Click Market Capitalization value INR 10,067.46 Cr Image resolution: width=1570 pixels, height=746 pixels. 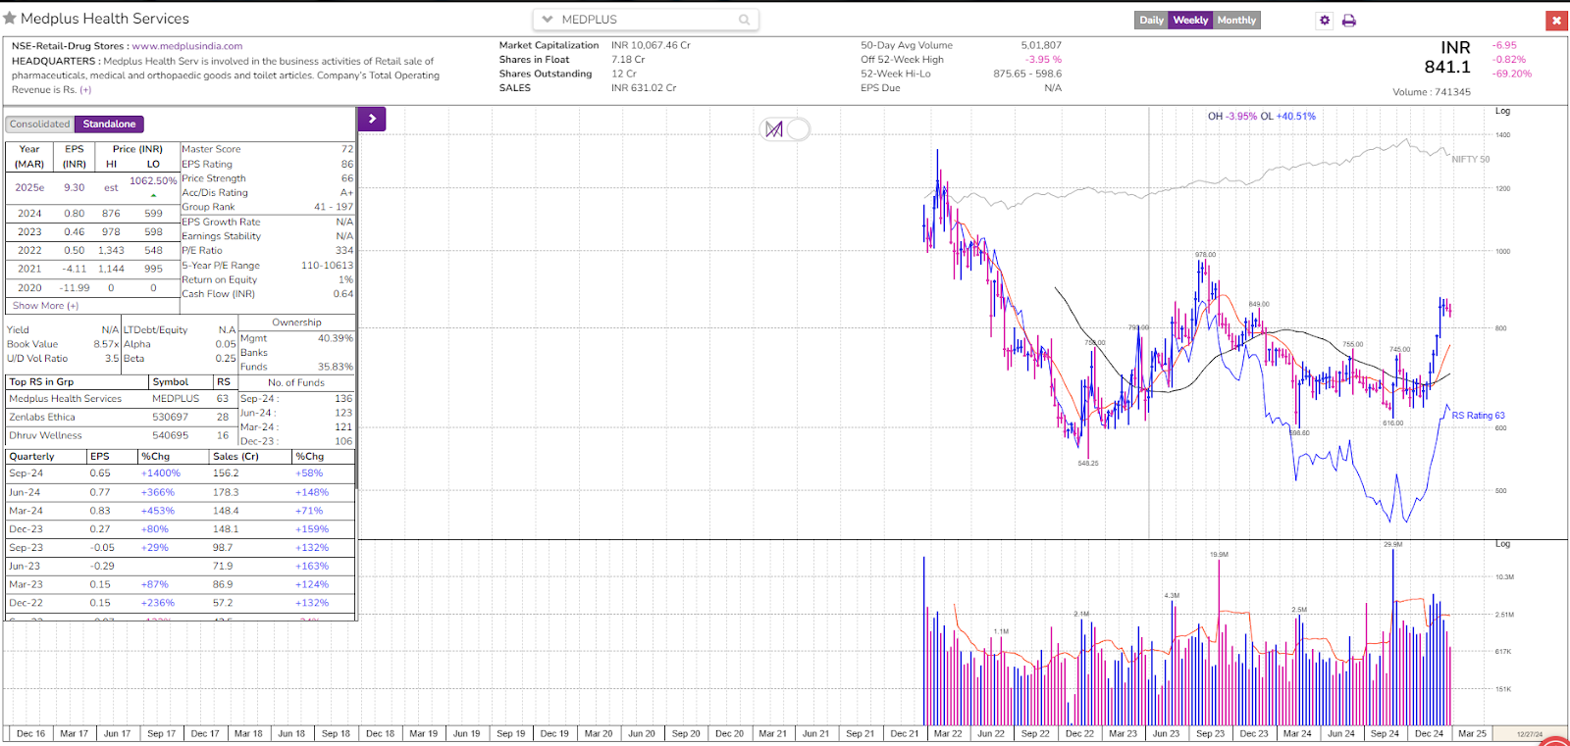651,45
